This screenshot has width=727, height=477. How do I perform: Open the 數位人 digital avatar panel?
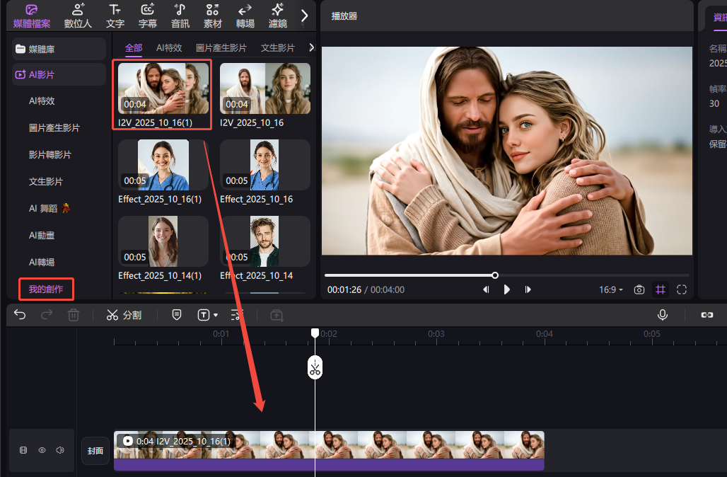(x=78, y=16)
